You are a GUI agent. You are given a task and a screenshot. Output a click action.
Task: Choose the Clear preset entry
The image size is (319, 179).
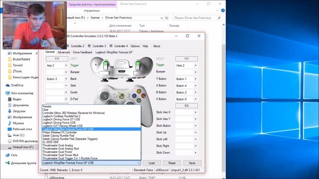(x=91, y=109)
